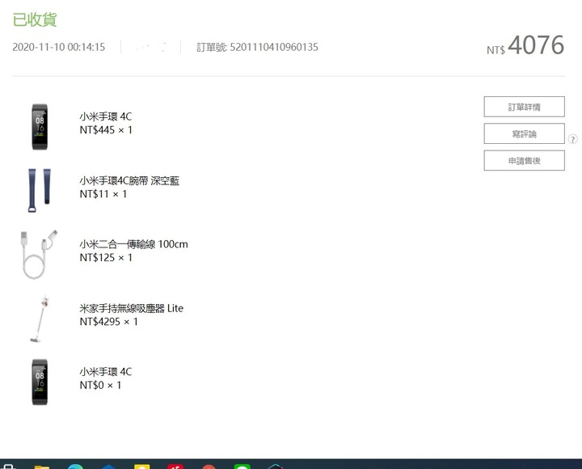Viewport: 582px width, 469px height.
Task: Click the question mark help icon beside 寫評論
Action: click(x=573, y=139)
